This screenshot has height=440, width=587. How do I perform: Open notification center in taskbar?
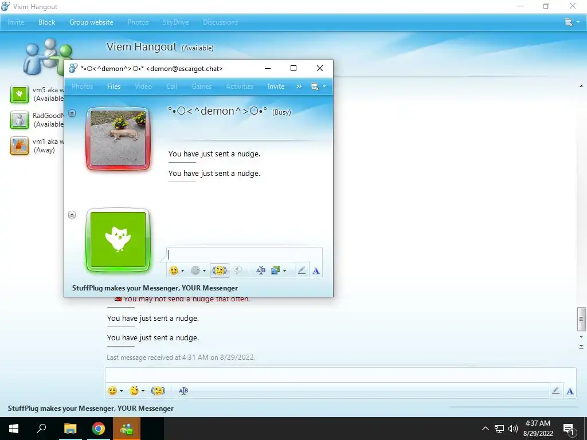coord(569,429)
